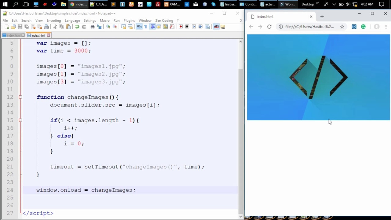Toggle the indent guide display
The width and height of the screenshot is (391, 220).
coord(152,27)
